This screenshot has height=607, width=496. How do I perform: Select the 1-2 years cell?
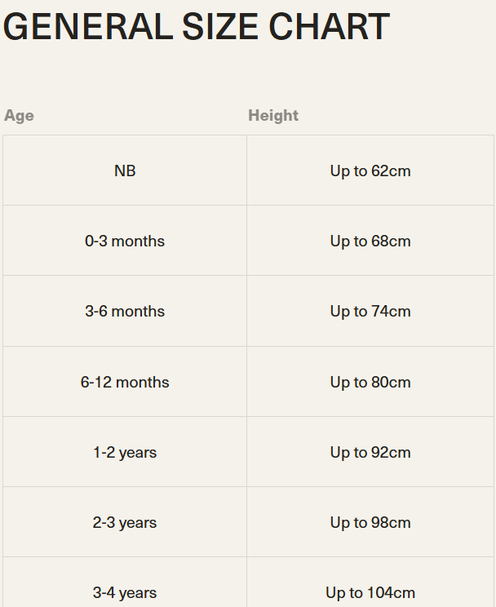click(125, 453)
